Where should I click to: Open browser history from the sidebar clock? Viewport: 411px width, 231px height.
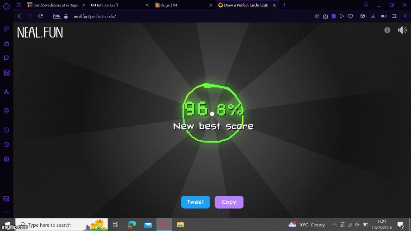[6, 130]
